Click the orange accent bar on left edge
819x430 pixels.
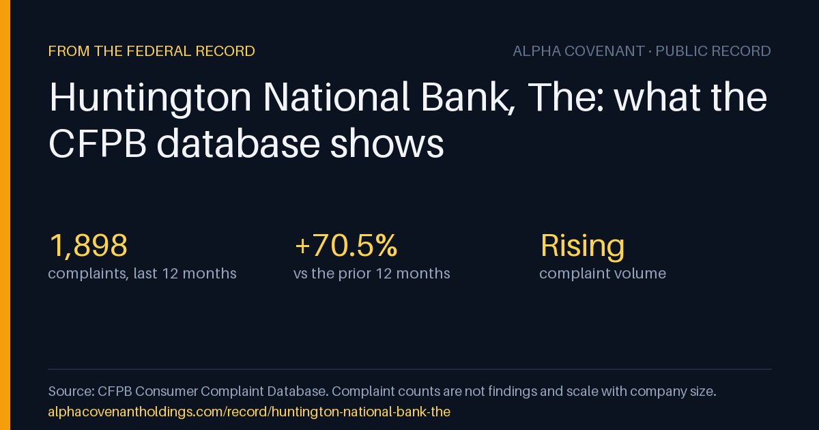[5, 215]
